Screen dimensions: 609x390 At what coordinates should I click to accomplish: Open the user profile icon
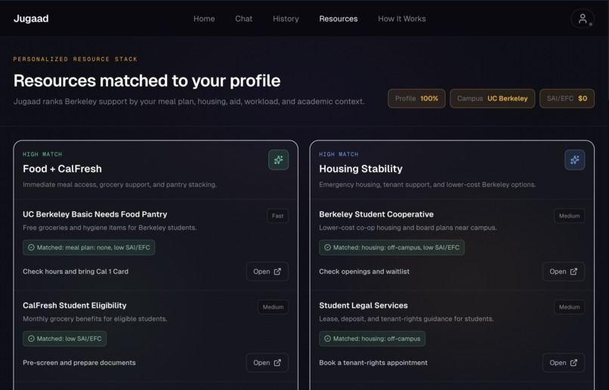click(583, 19)
